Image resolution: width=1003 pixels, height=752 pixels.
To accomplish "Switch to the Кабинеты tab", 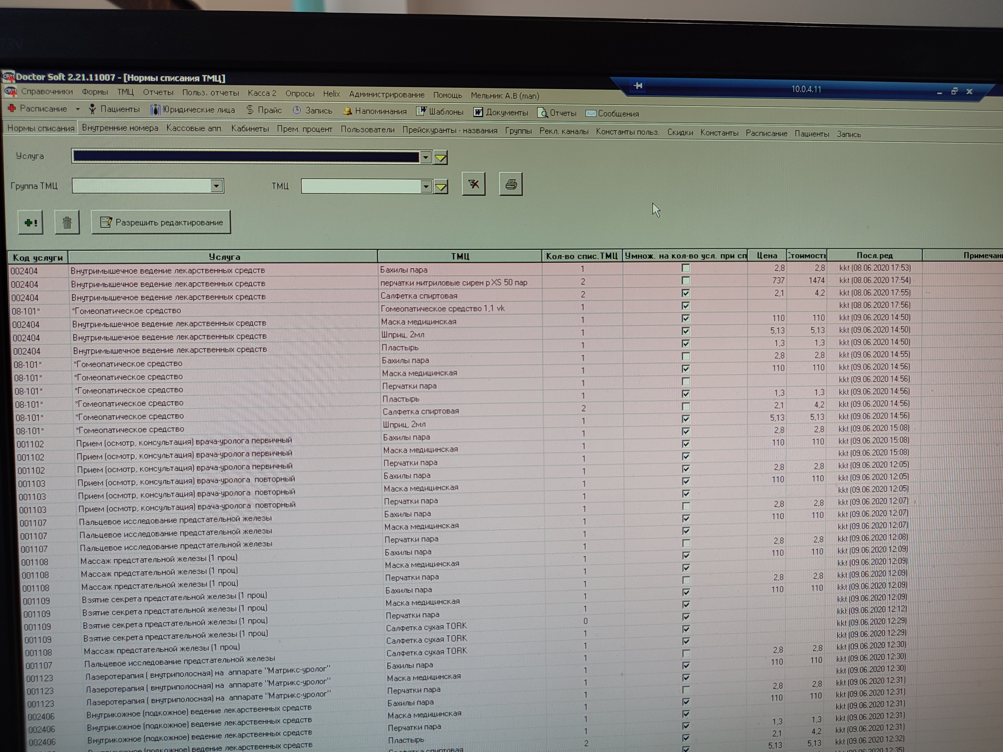I will pyautogui.click(x=250, y=129).
